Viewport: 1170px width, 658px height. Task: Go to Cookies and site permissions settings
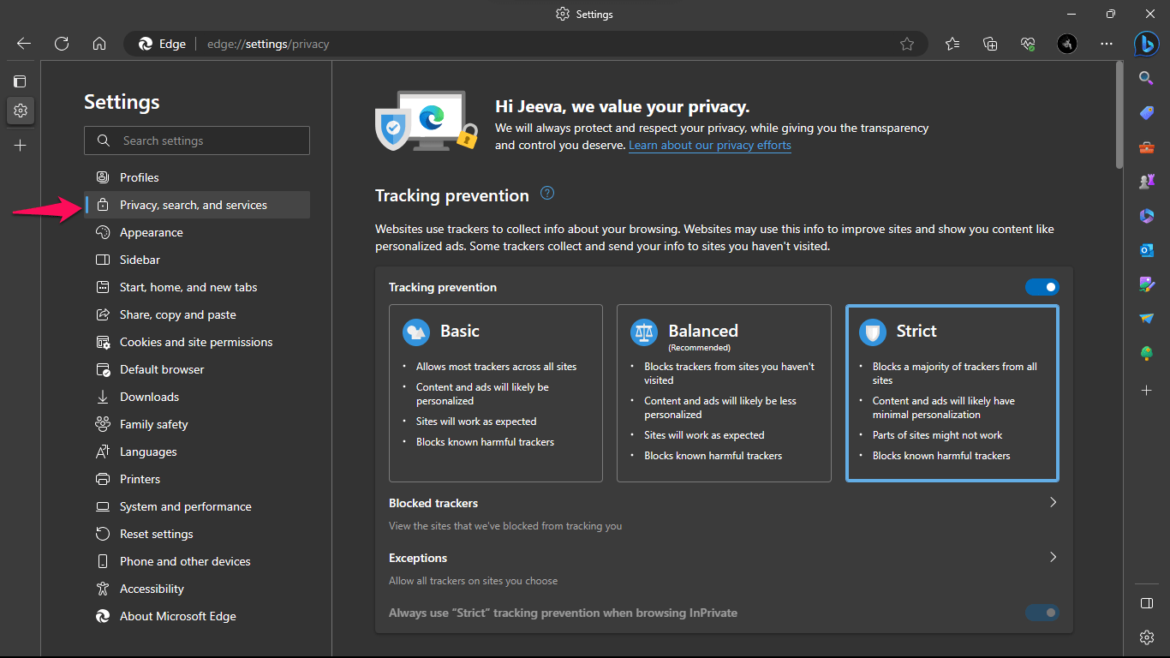[x=194, y=342]
